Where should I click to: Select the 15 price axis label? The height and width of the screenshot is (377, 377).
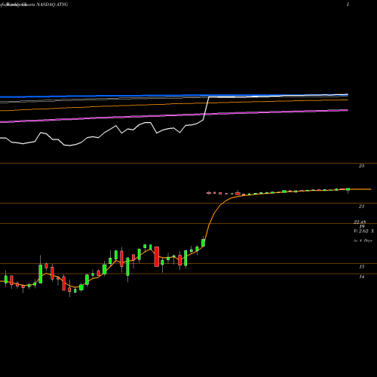[x=361, y=266]
